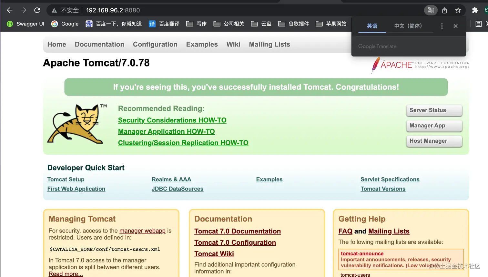Open the 写作 bookmark folder
This screenshot has width=488, height=277.
click(196, 24)
